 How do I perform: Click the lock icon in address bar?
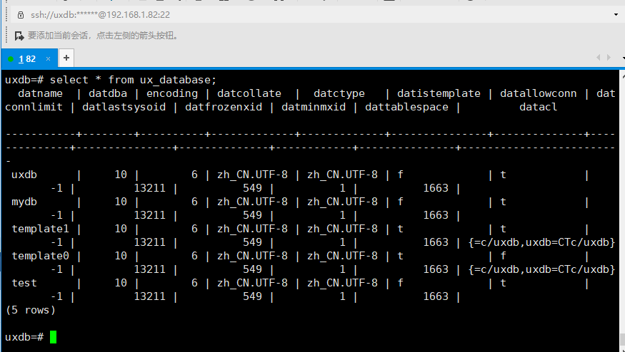tap(19, 14)
